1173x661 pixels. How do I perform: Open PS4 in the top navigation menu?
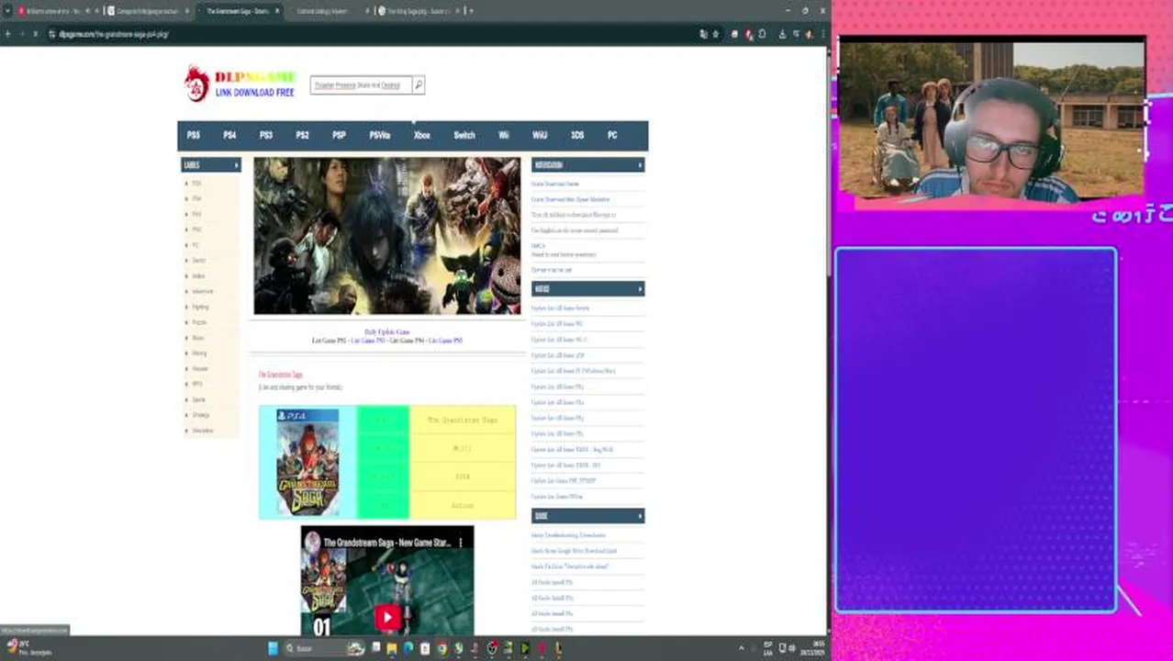click(229, 135)
